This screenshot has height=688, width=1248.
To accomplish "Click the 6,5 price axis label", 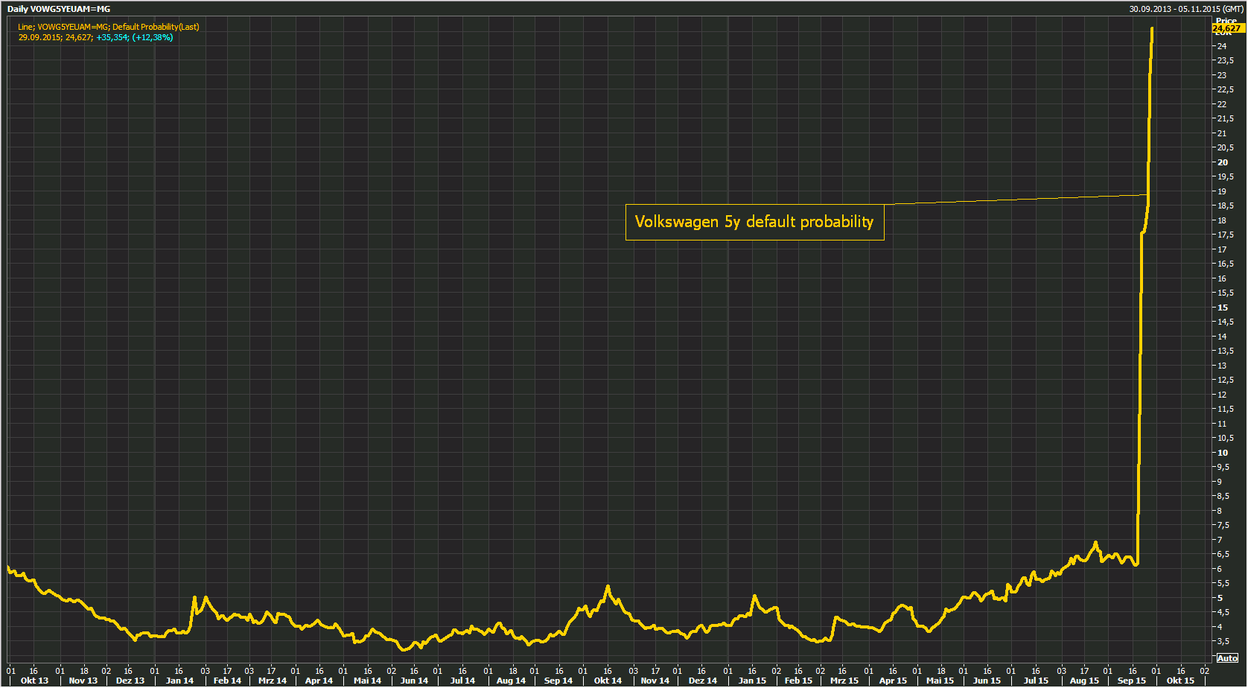I will pyautogui.click(x=1223, y=554).
